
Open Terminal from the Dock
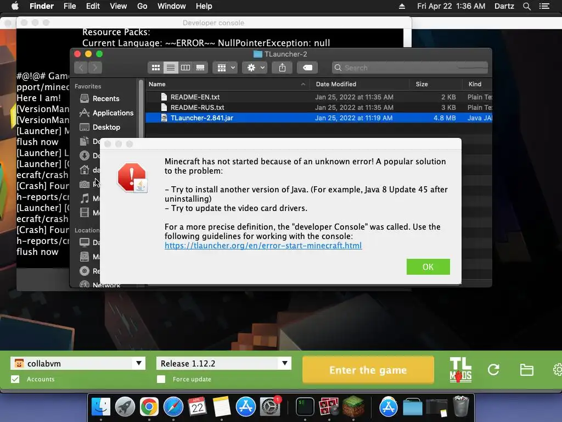305,407
